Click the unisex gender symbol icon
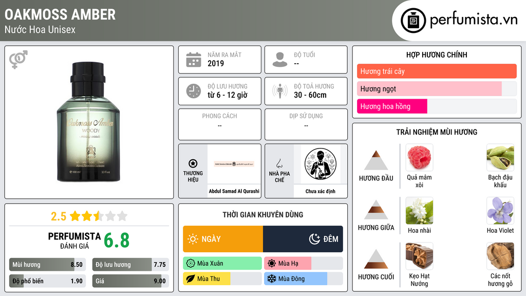 18,60
